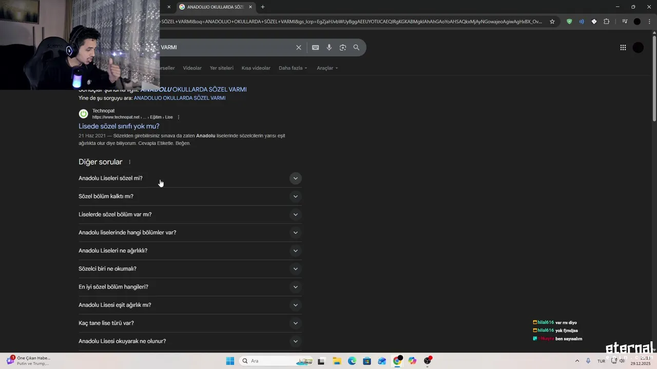Open the Google apps grid
The height and width of the screenshot is (369, 657).
(623, 48)
